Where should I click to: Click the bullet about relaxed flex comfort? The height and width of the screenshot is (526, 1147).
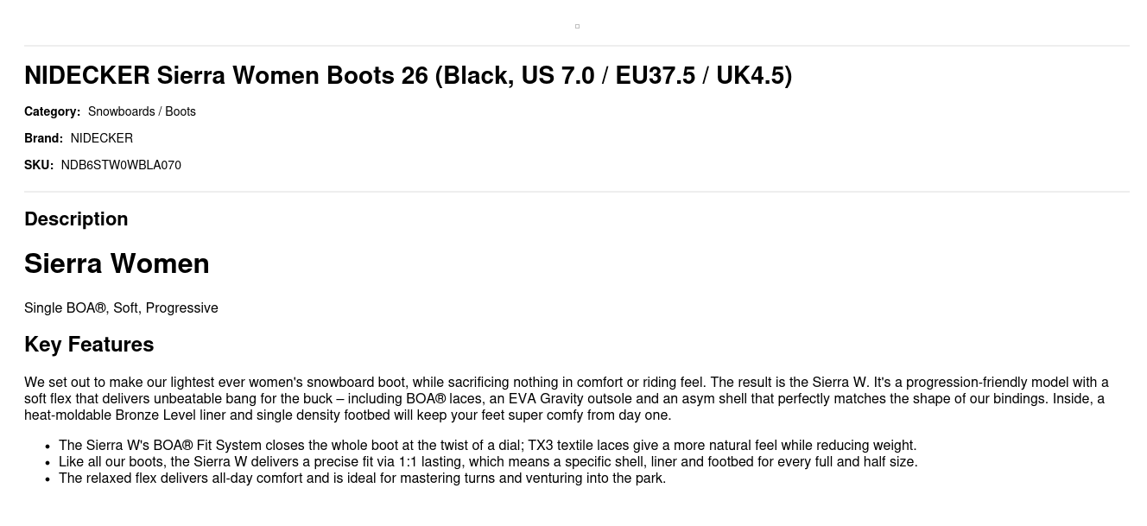362,478
